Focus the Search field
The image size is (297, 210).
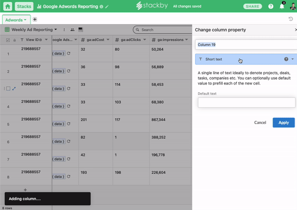pos(163,30)
